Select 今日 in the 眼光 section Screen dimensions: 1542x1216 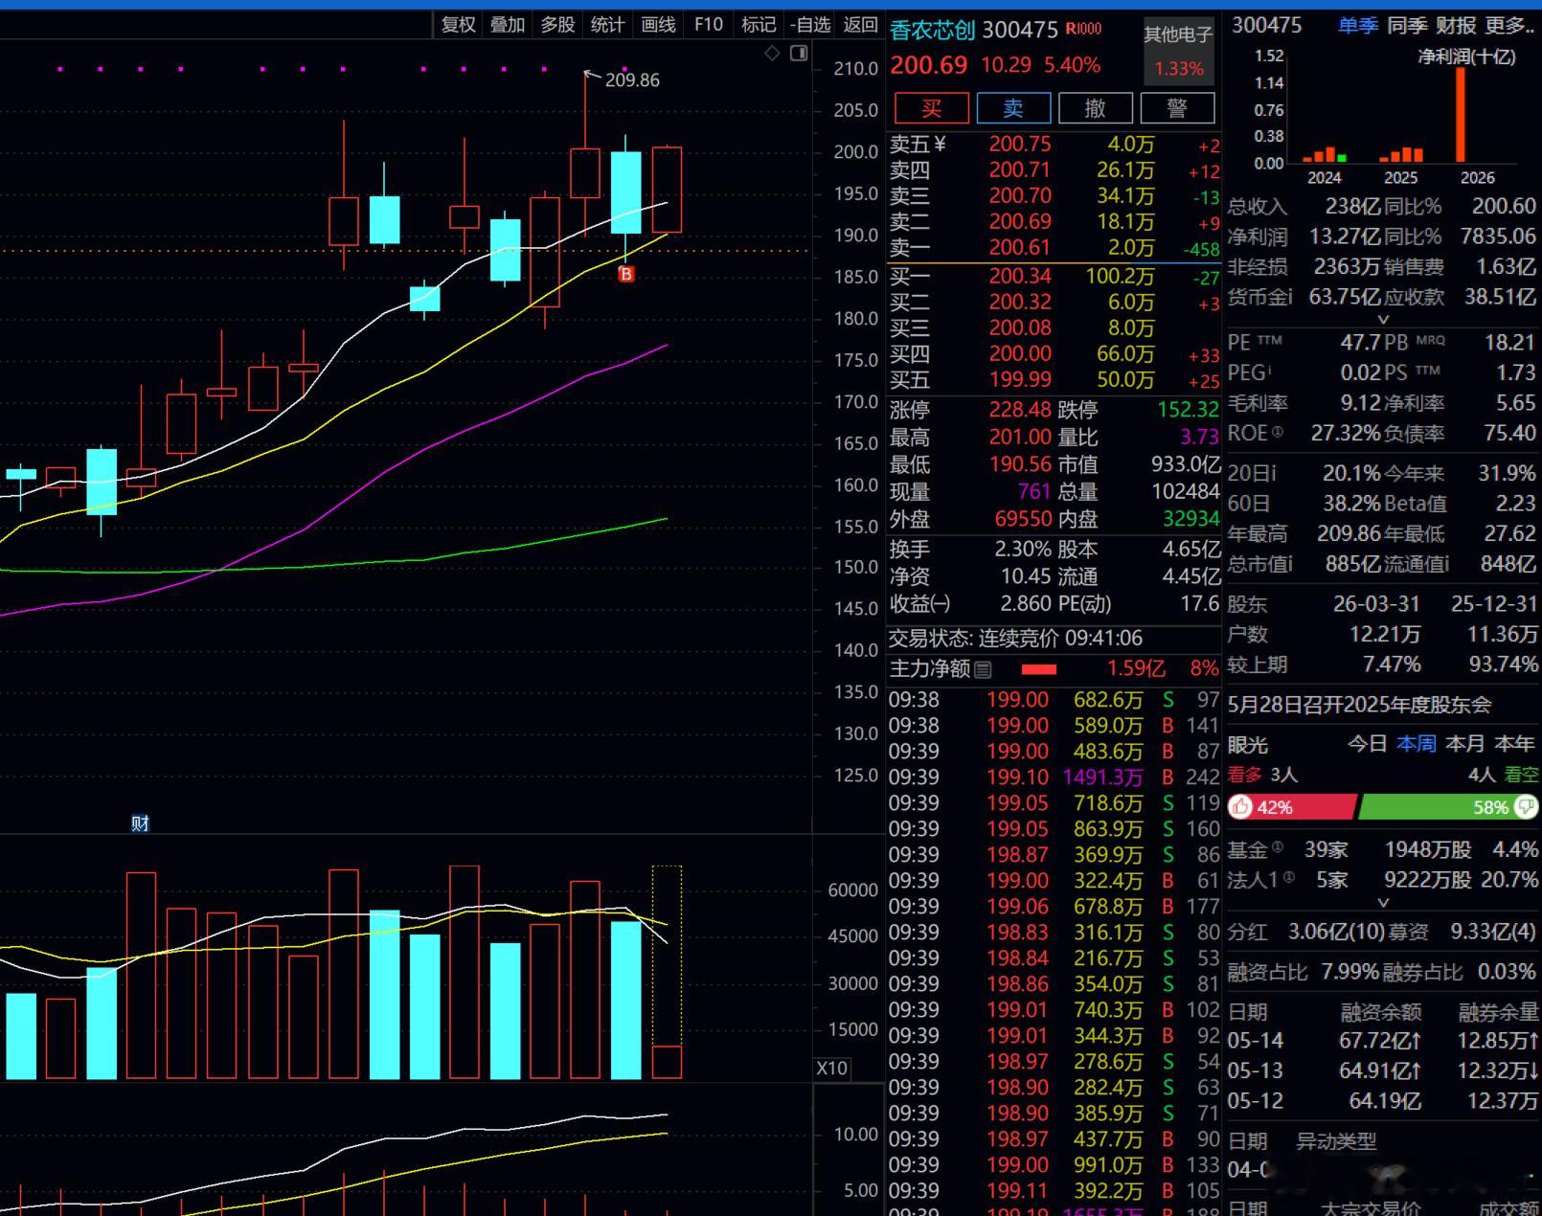[1367, 744]
